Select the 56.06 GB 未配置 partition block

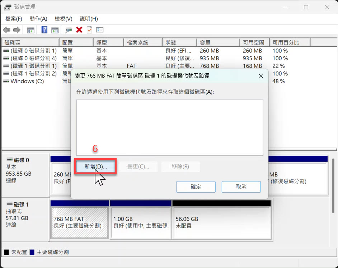click(x=221, y=223)
